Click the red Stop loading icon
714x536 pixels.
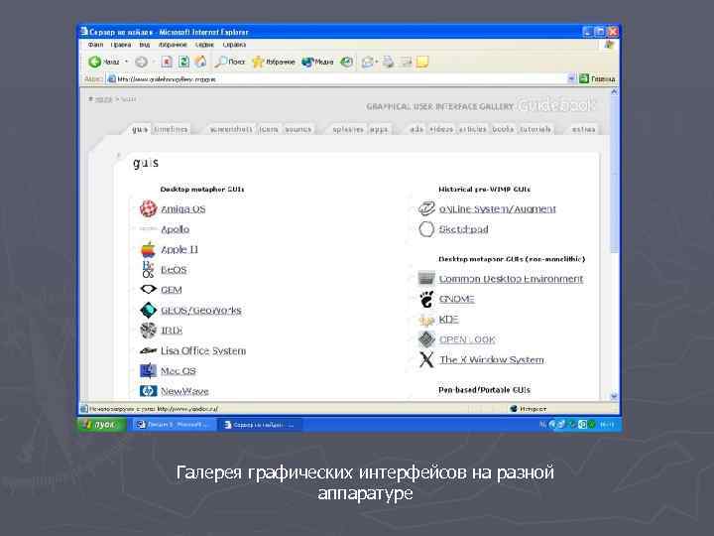(x=167, y=62)
